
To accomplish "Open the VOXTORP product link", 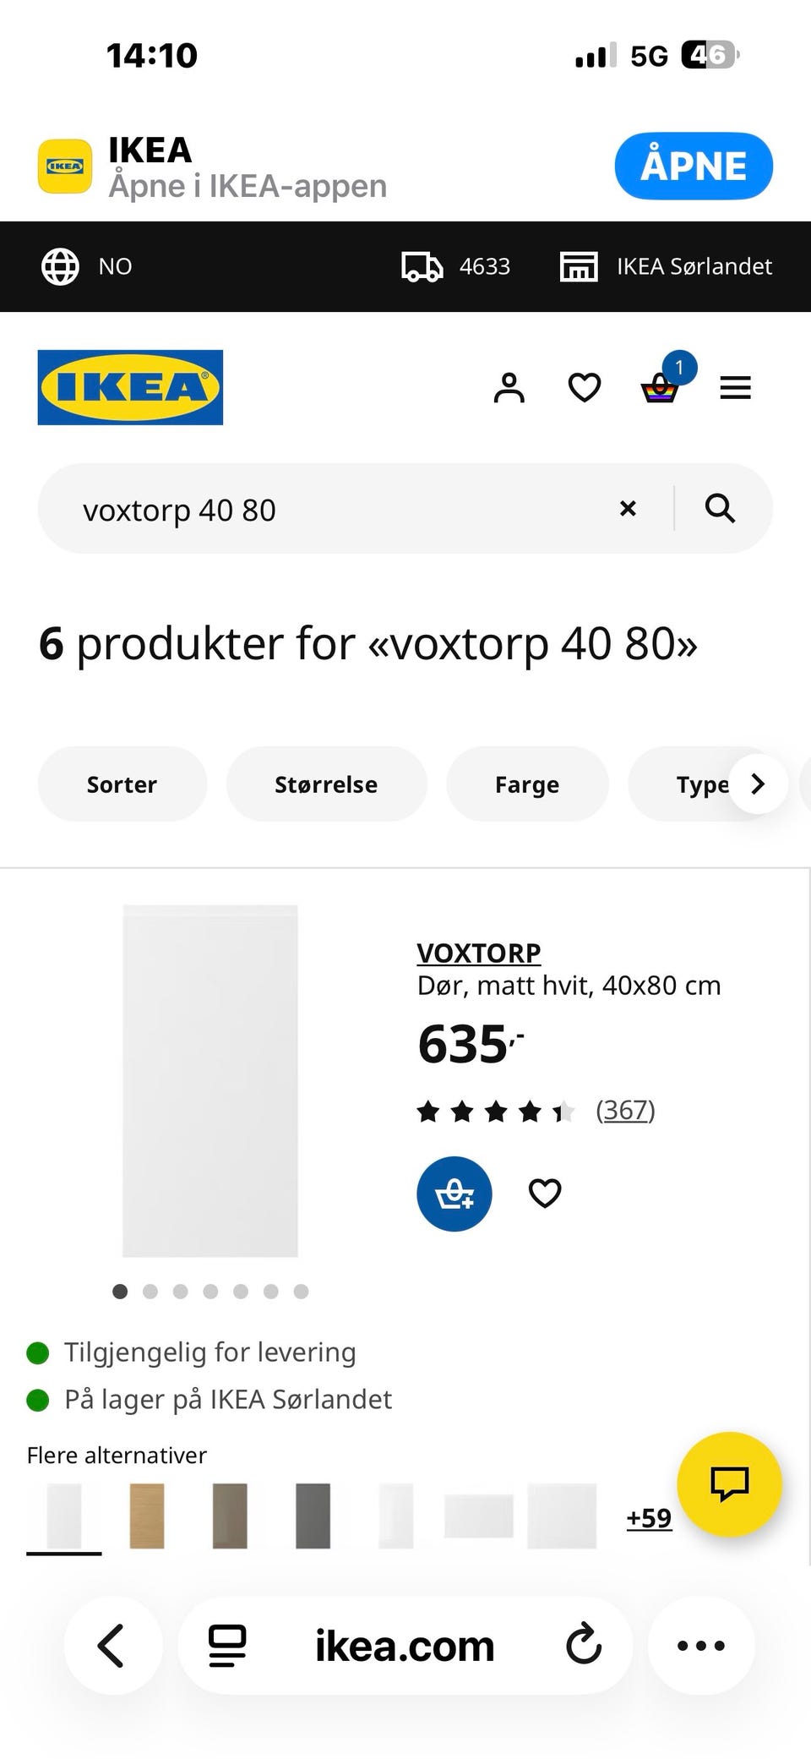I will (x=478, y=953).
